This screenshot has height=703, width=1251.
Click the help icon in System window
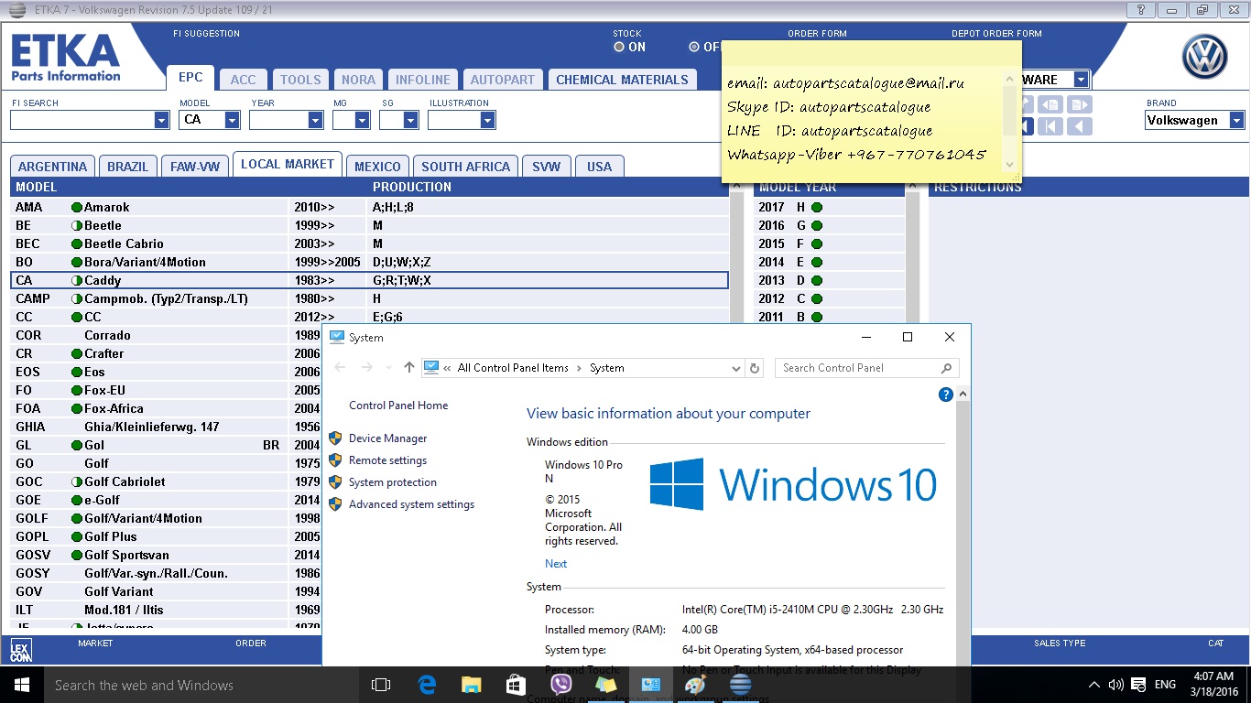(x=946, y=395)
